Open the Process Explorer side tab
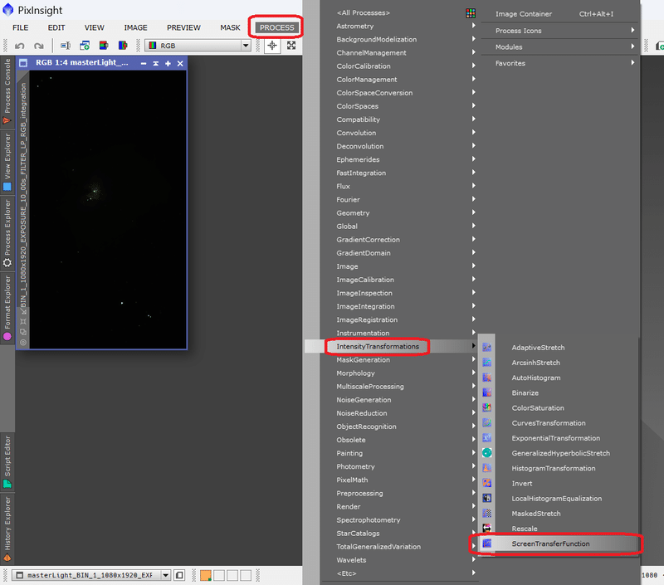 point(7,233)
